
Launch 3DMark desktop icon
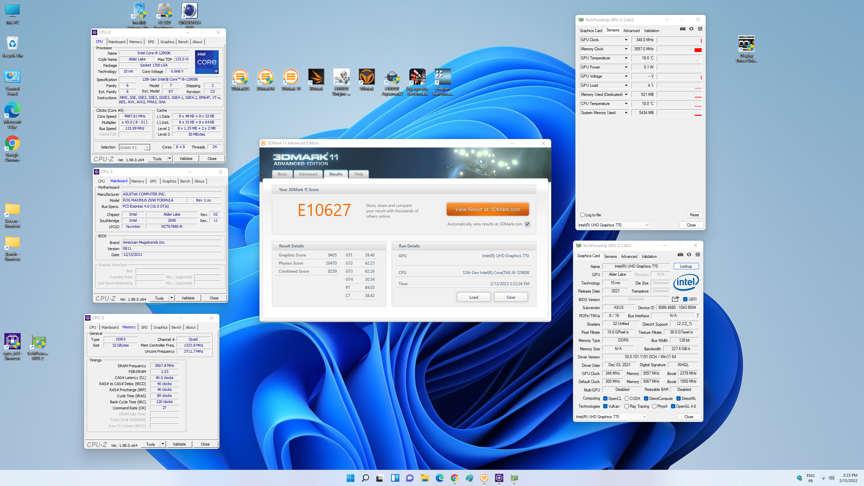[316, 80]
